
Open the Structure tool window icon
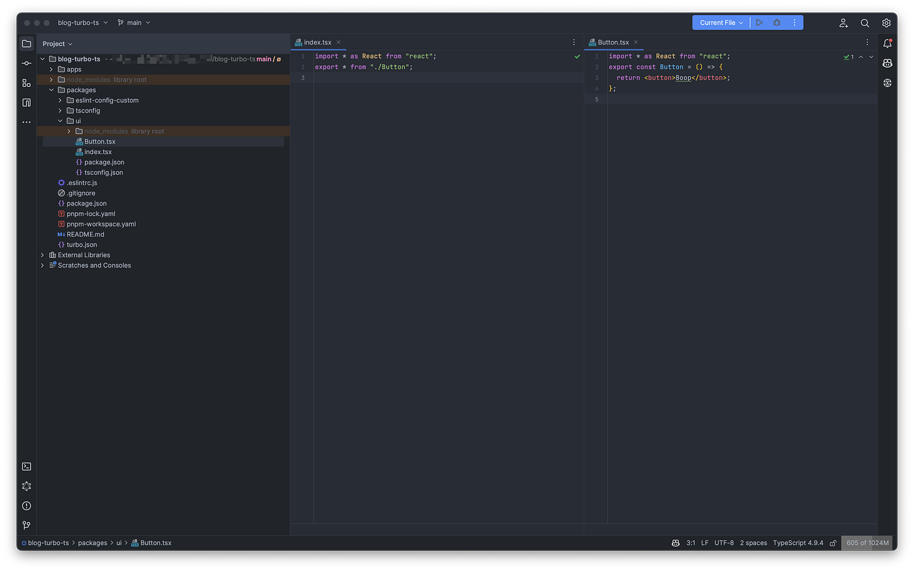pos(26,83)
